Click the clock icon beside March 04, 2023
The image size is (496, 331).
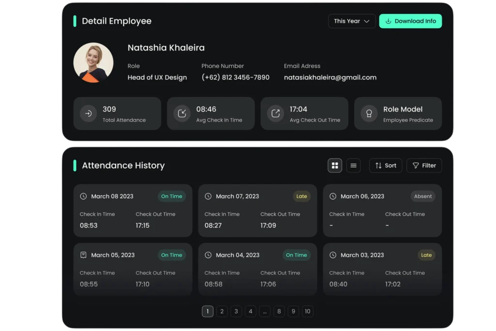pyautogui.click(x=208, y=255)
